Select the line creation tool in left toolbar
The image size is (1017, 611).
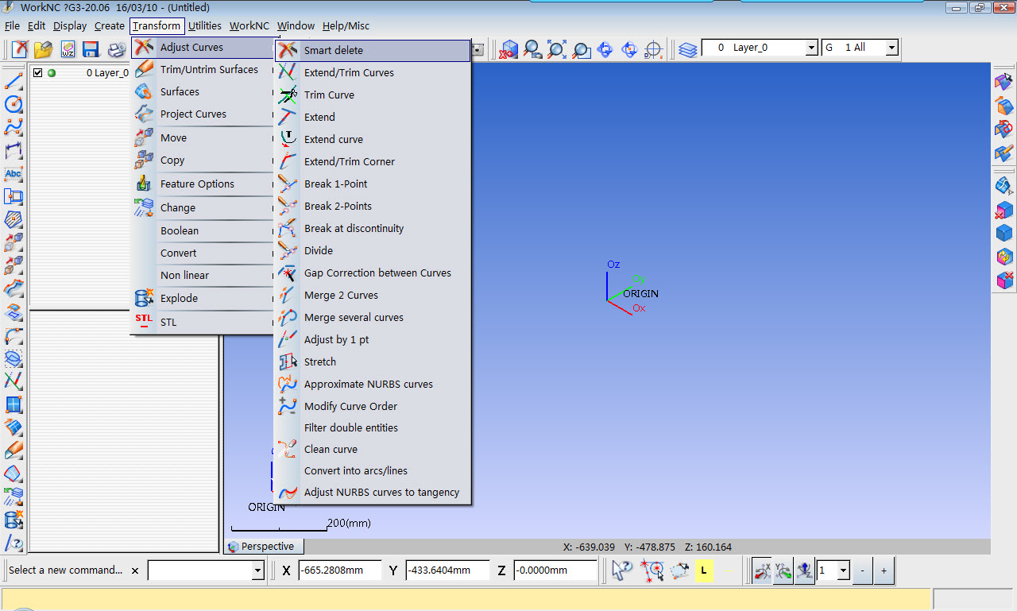click(14, 81)
